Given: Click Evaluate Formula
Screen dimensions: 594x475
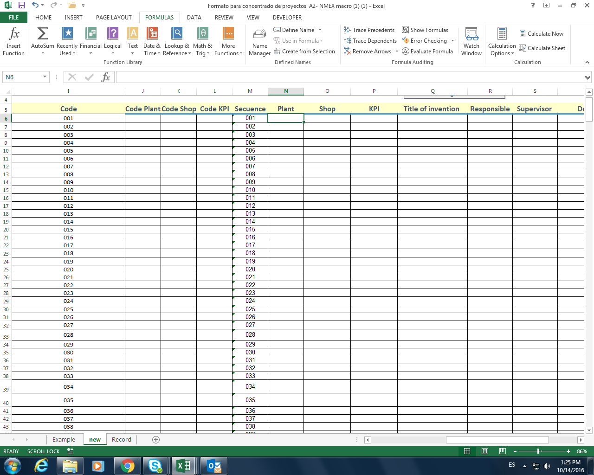Looking at the screenshot, I should [427, 51].
